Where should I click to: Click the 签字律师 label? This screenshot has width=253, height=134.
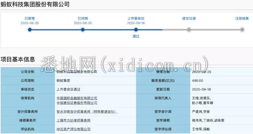163,120
